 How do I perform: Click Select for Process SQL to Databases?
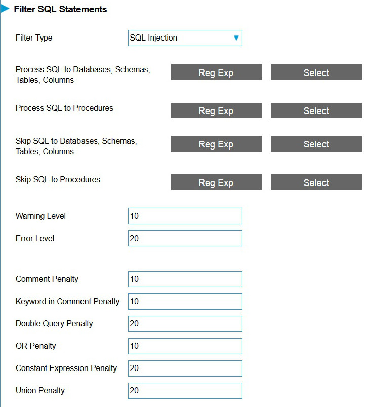tap(316, 72)
